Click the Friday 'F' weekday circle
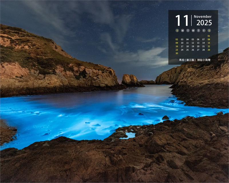Image resolution: width=229 pixels, height=183 pixels. 204,31
